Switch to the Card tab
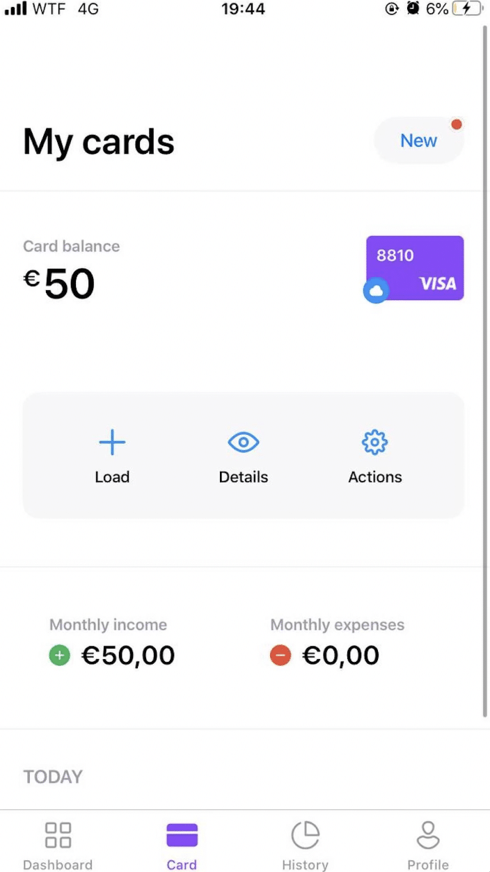 [x=182, y=845]
